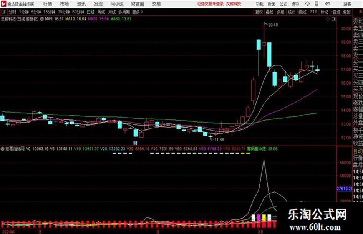Screen dimensions: 363x234
Task: Click the 统计 button
Action: pyautogui.click(x=291, y=12)
